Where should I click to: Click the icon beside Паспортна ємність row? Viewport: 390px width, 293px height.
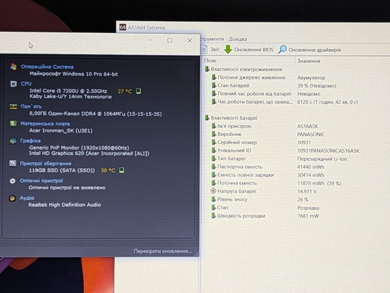[213, 167]
